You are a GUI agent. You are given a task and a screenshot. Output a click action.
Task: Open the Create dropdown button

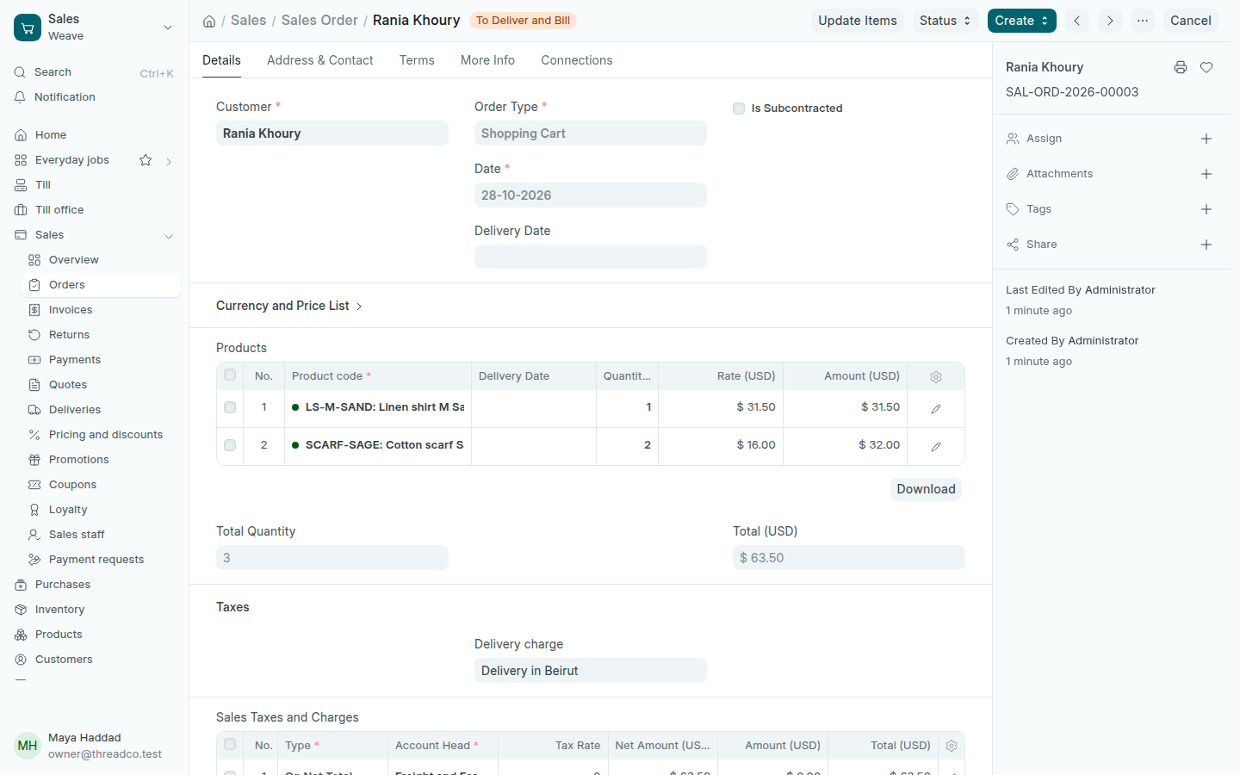tap(1022, 21)
